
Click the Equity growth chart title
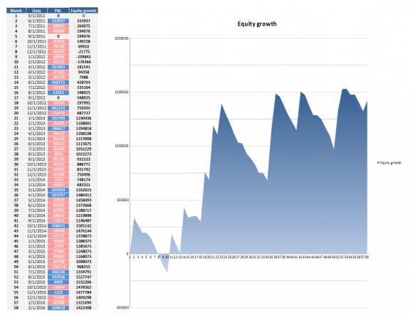(257, 24)
